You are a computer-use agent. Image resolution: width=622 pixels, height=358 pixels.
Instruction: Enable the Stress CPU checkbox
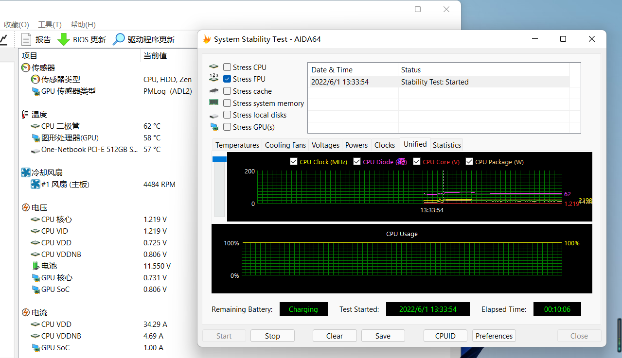click(227, 67)
